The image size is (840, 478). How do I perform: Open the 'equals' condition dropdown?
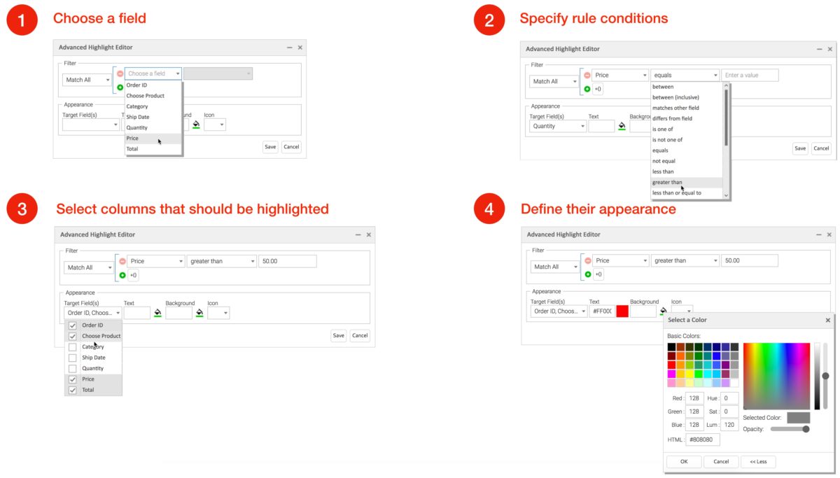pos(685,75)
